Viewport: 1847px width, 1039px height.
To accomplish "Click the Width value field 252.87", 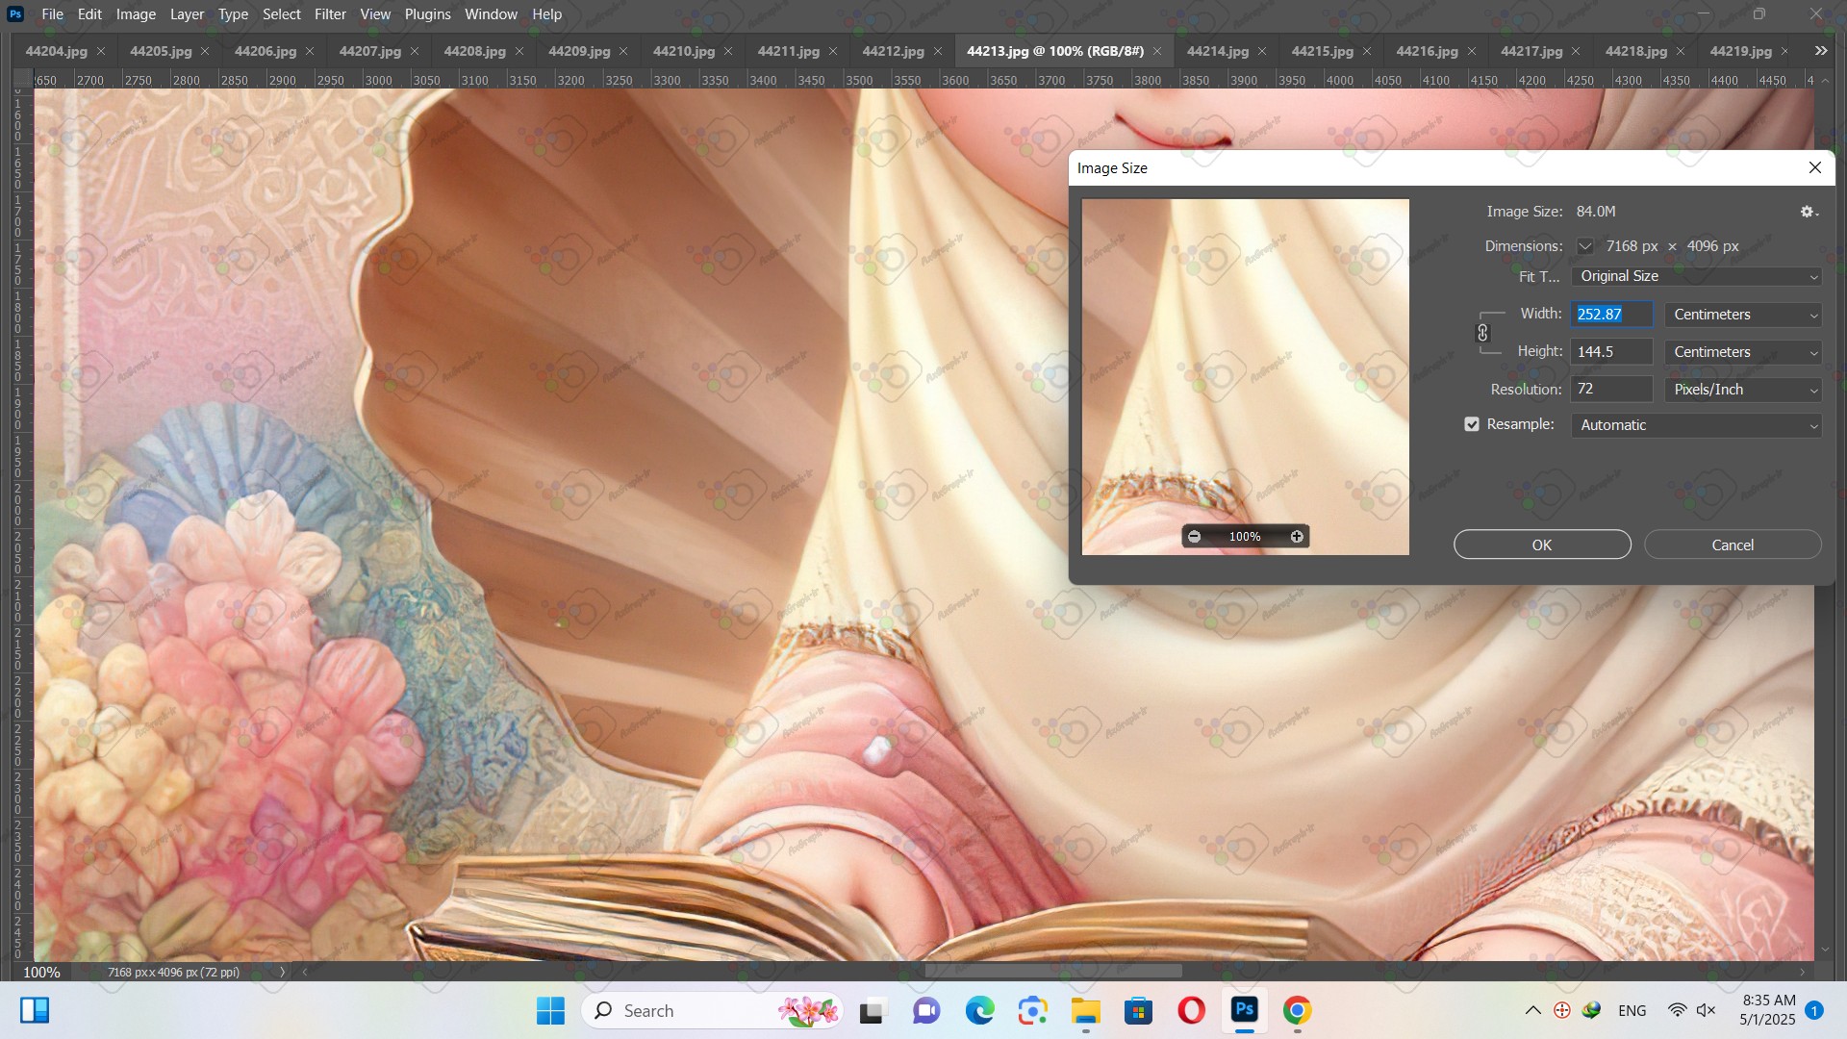I will tap(1612, 315).
